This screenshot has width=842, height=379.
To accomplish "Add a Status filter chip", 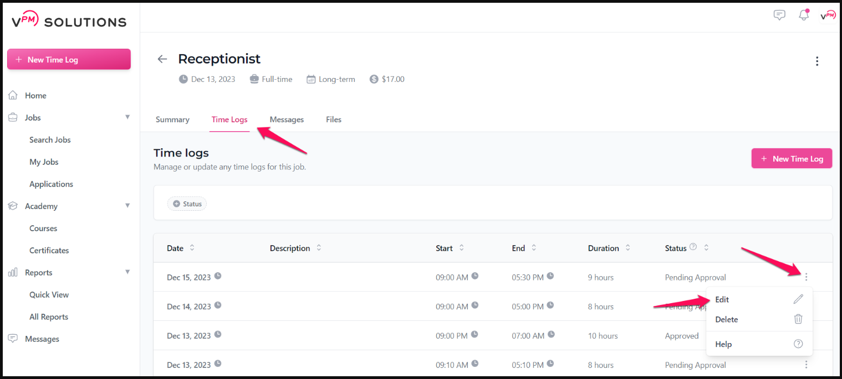I will coord(187,204).
